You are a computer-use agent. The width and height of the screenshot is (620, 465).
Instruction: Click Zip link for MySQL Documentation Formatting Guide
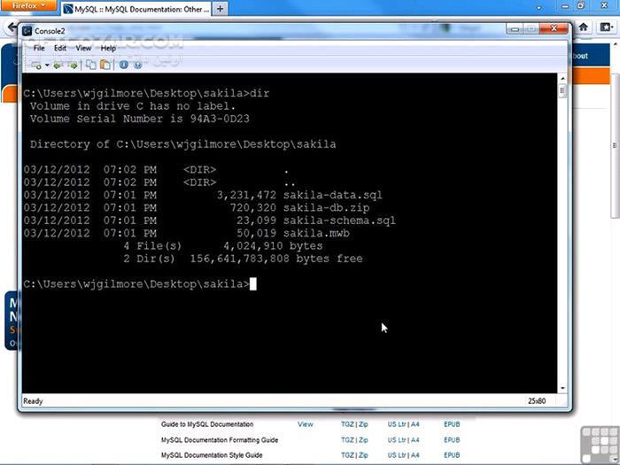(x=363, y=440)
